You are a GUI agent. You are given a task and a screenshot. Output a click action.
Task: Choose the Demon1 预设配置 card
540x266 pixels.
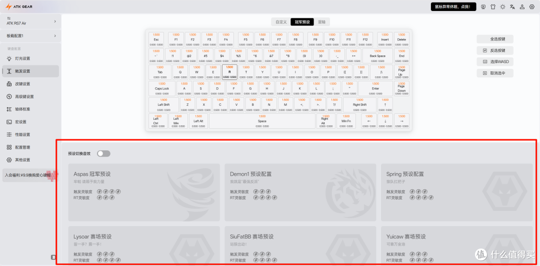[x=300, y=193]
